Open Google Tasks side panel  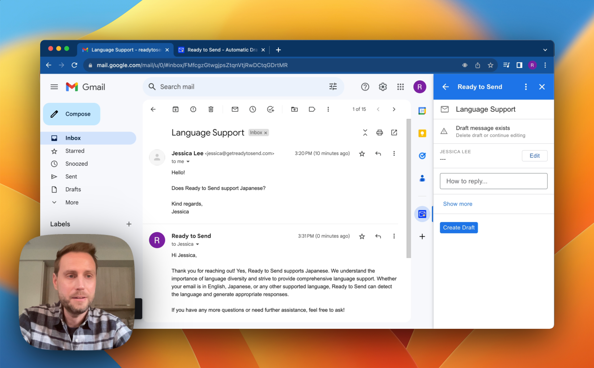point(422,156)
